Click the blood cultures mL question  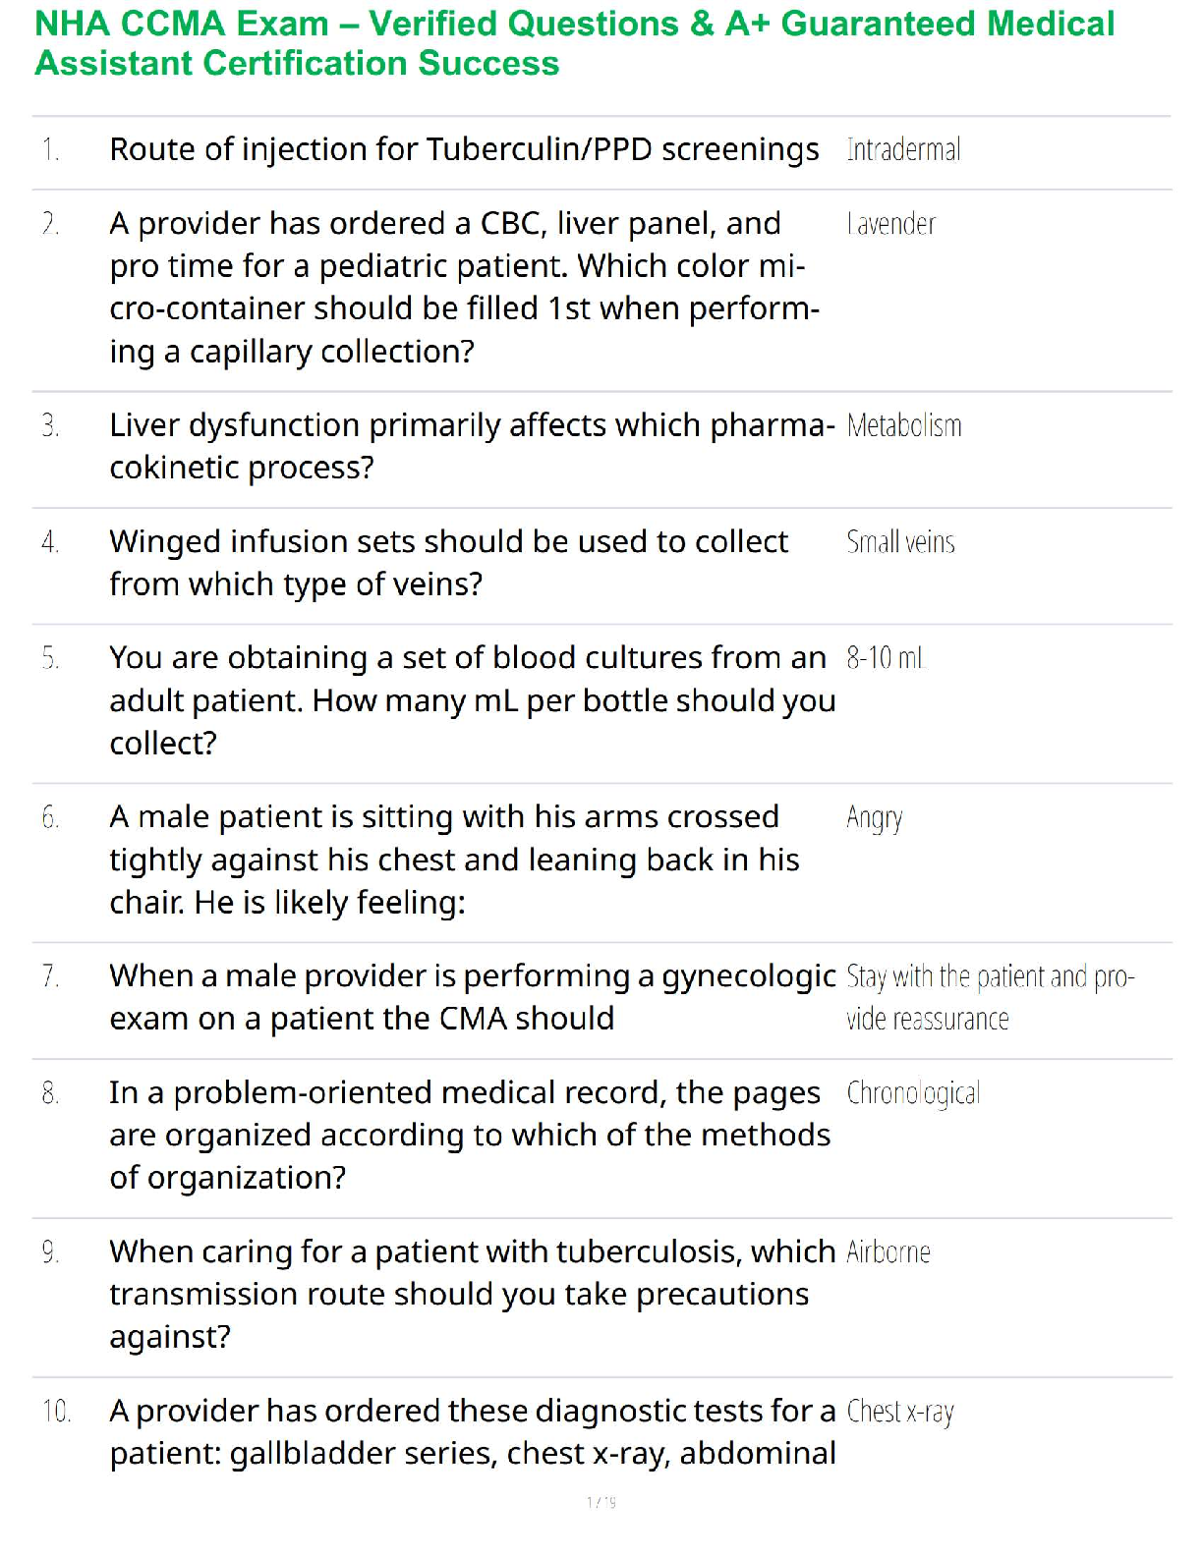pos(472,700)
